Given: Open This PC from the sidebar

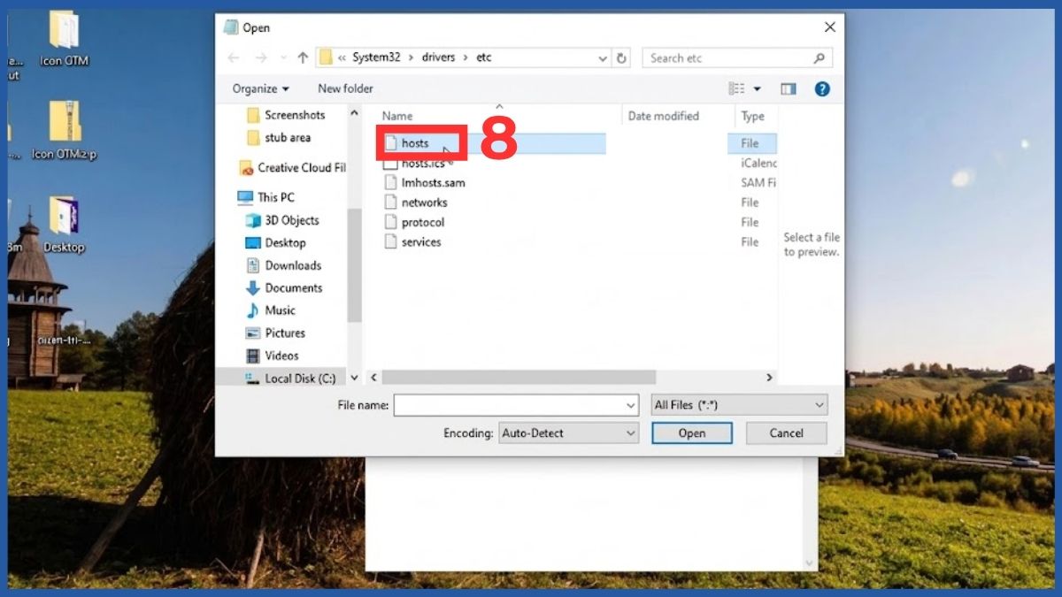Looking at the screenshot, I should click(x=274, y=196).
